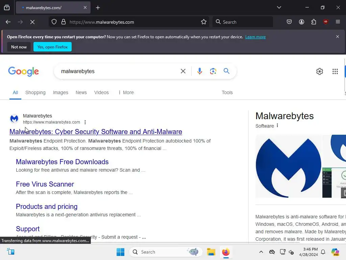Image resolution: width=346 pixels, height=260 pixels.
Task: Open tracking protection shield icon
Action: 54,22
